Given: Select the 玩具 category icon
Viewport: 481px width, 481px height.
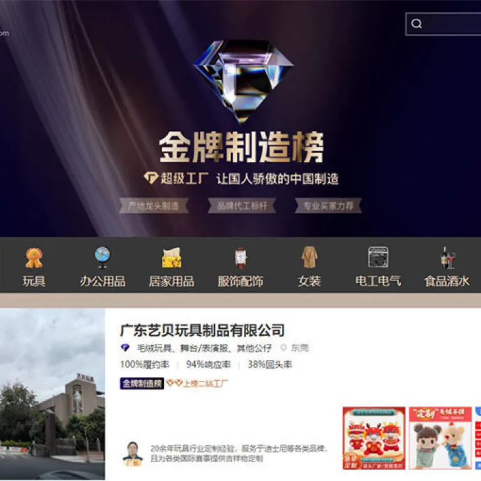Looking at the screenshot, I should pos(34,258).
